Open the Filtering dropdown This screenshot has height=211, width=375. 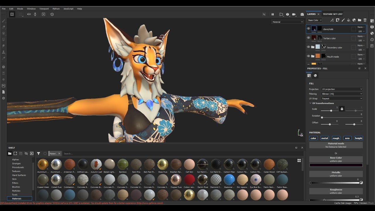pyautogui.click(x=342, y=94)
